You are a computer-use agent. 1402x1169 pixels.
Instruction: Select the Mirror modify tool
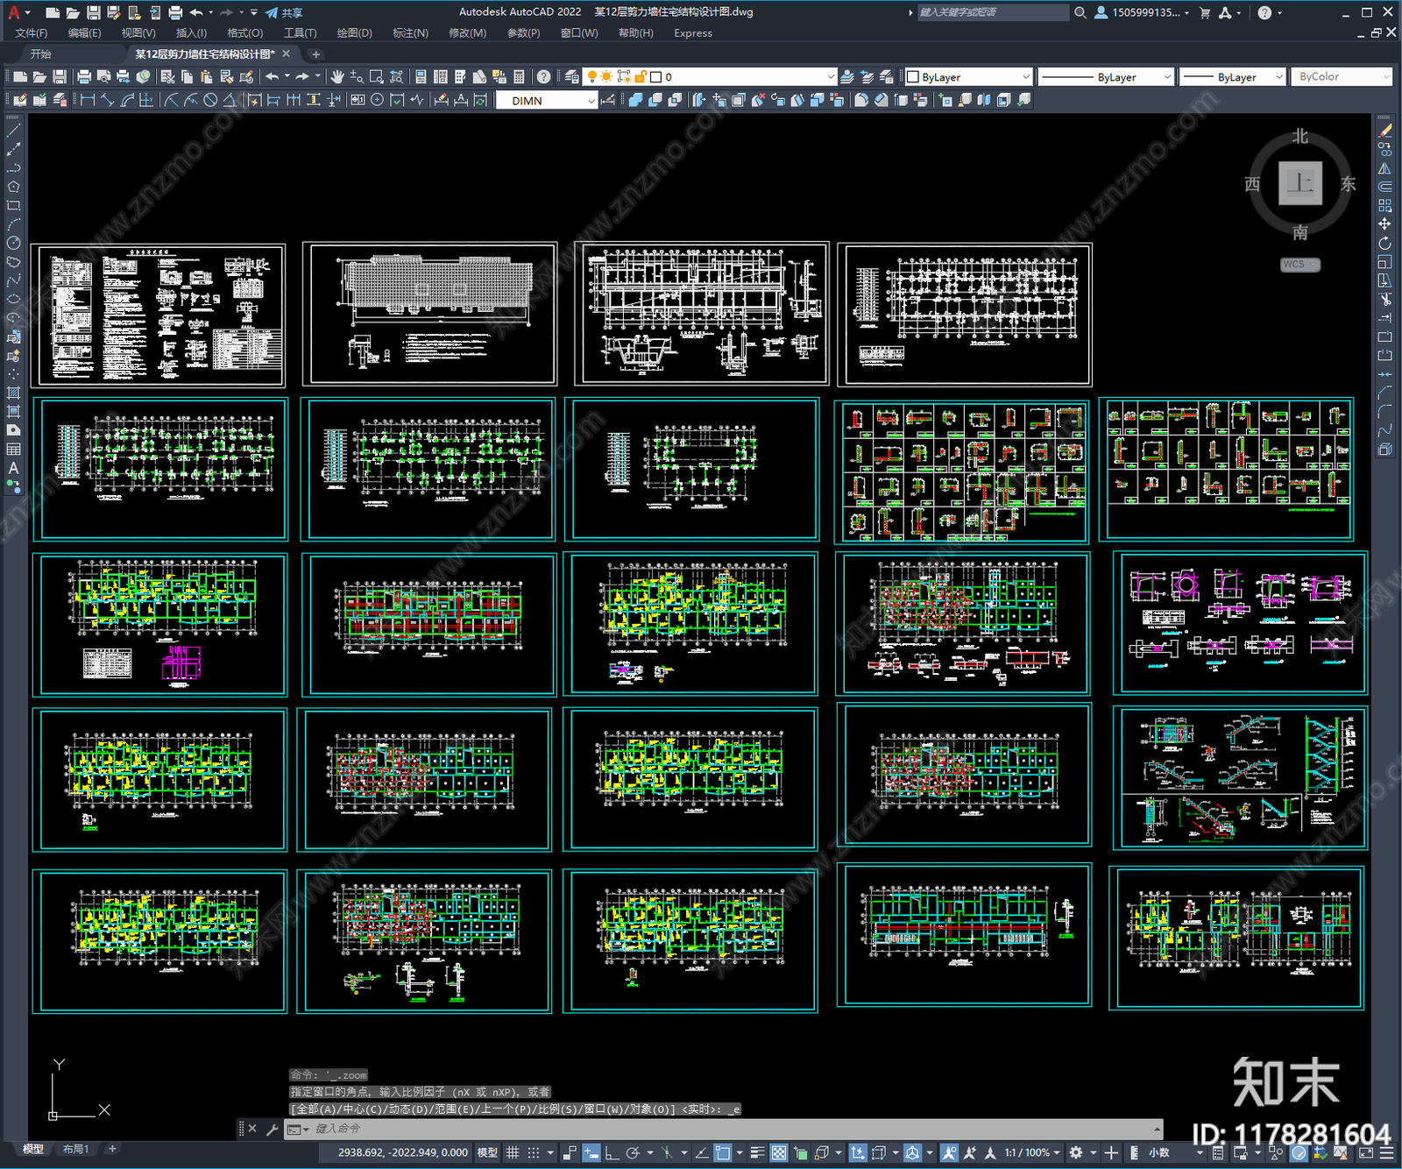click(x=1384, y=168)
